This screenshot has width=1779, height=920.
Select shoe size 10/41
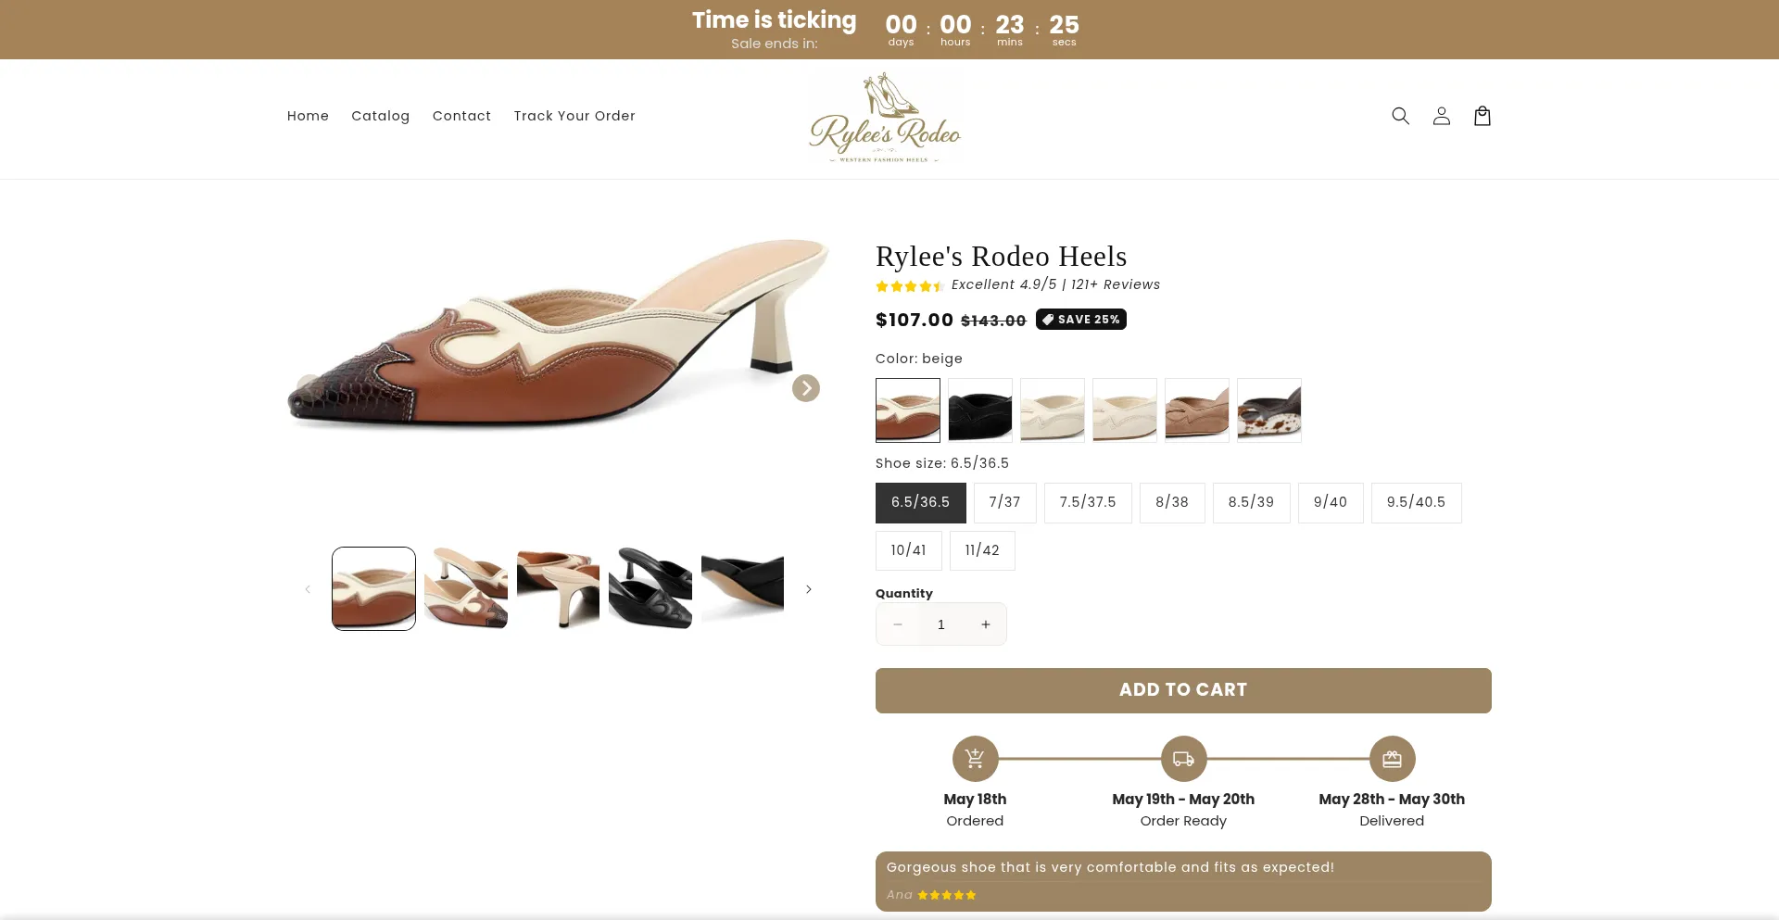[x=908, y=550]
